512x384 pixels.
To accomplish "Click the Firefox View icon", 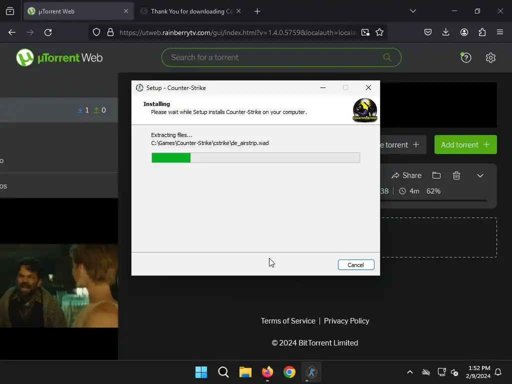I will (10, 11).
